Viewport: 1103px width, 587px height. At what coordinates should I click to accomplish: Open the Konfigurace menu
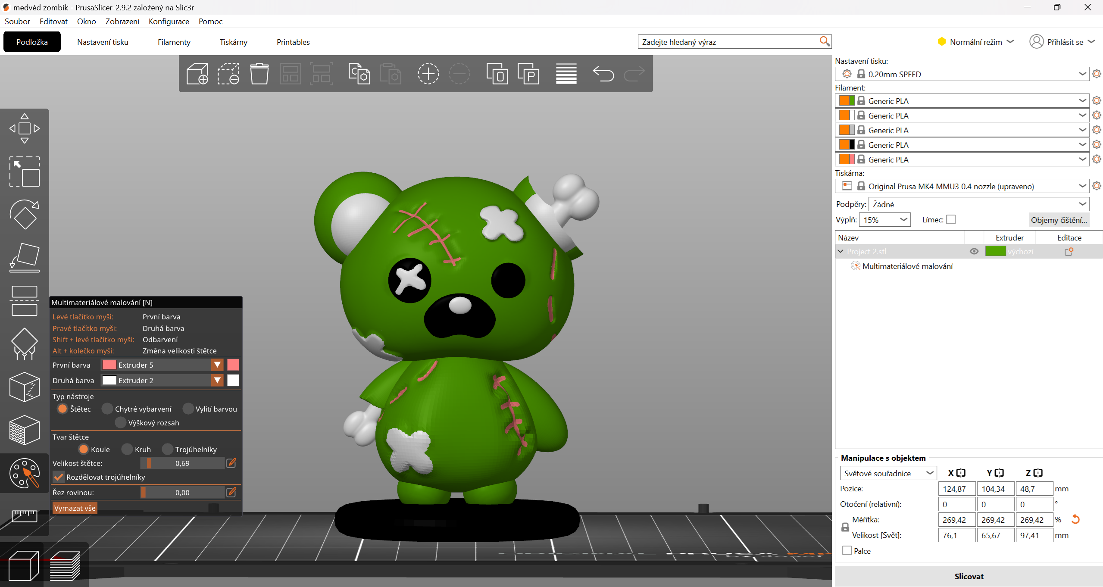[169, 21]
